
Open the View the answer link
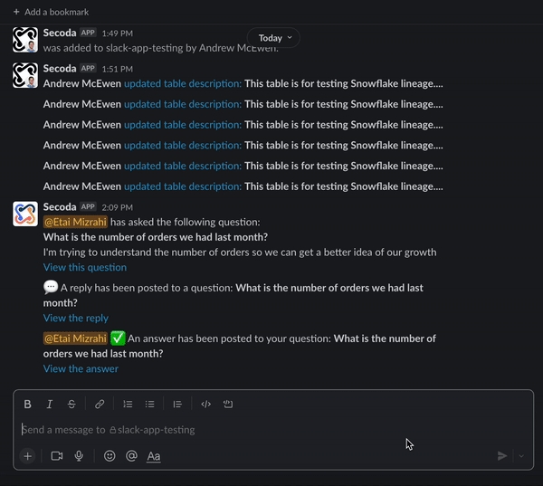click(x=81, y=369)
